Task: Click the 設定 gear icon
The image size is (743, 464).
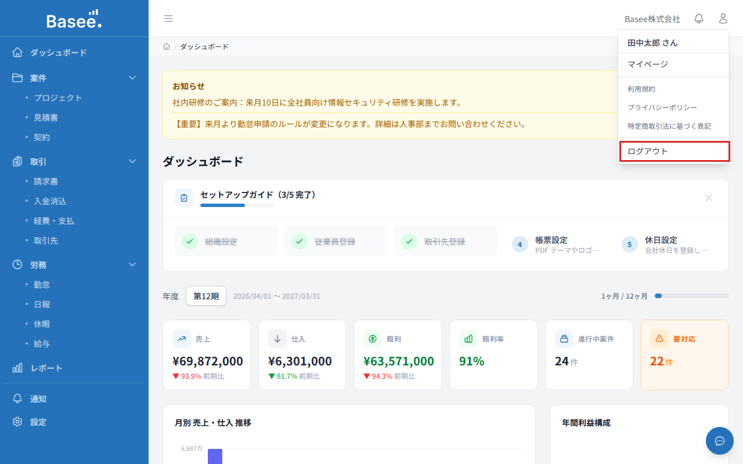Action: (x=17, y=422)
